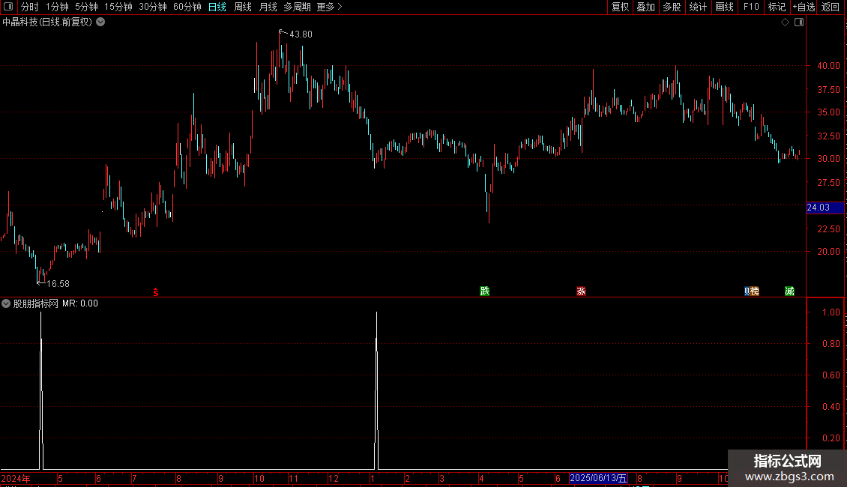
Task: Select the 60分钟 period
Action: (187, 7)
